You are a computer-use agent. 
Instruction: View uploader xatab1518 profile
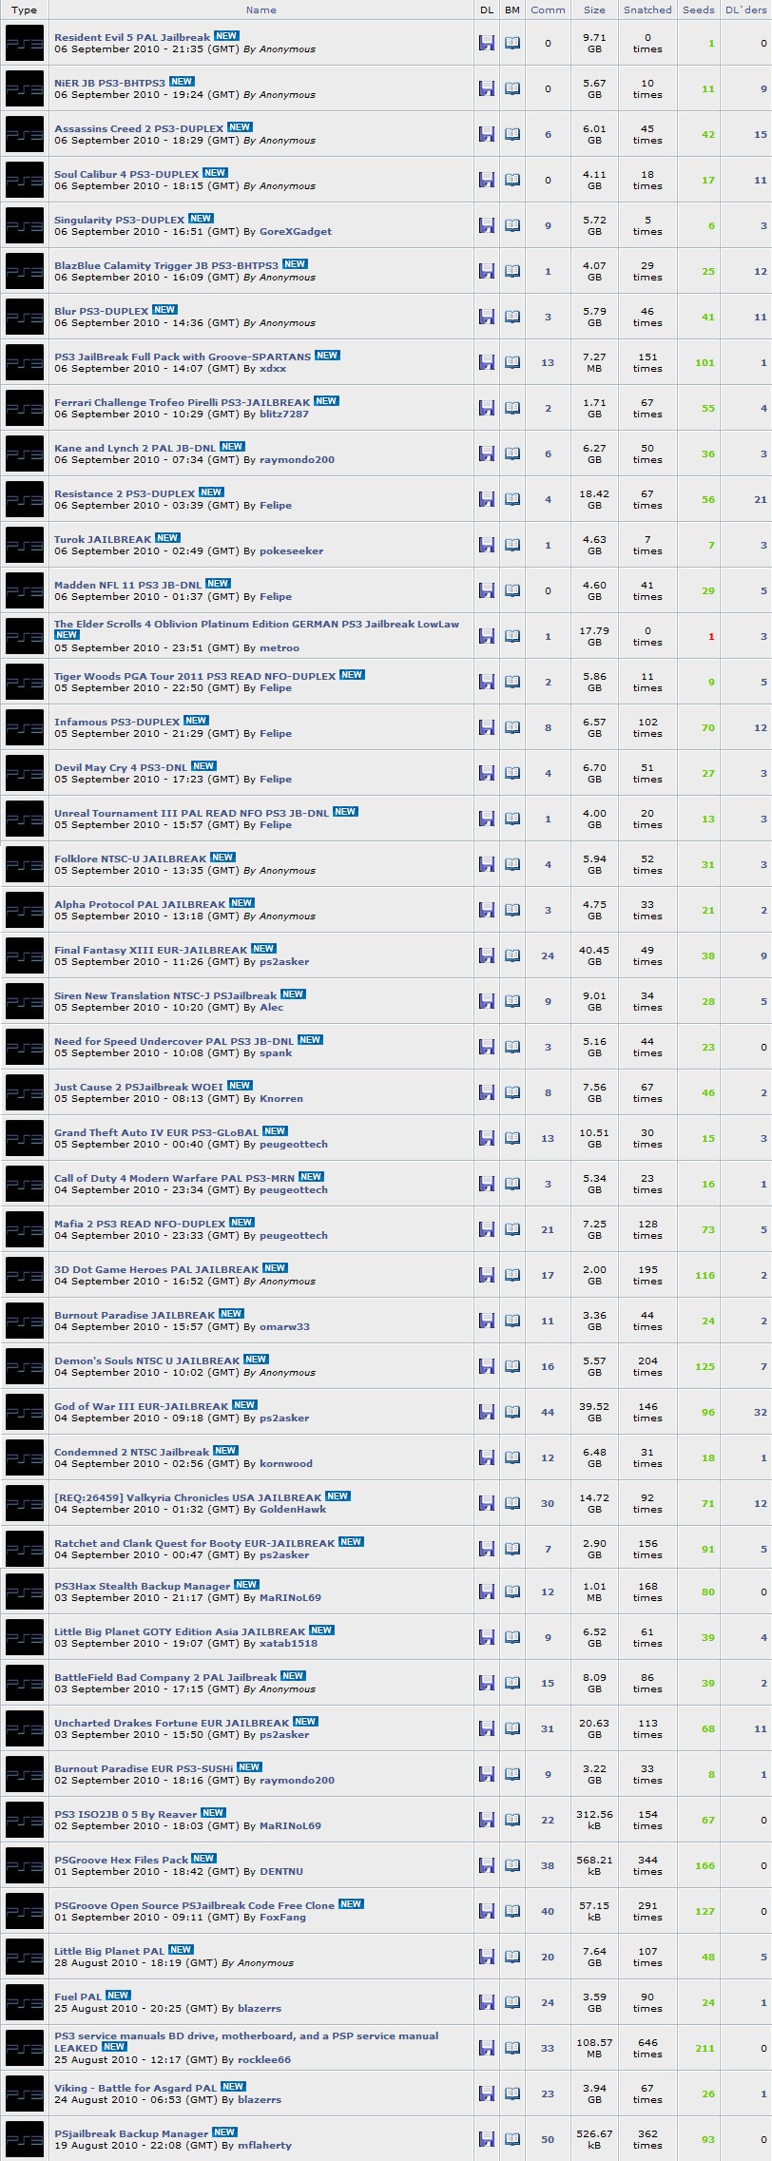(x=289, y=1643)
